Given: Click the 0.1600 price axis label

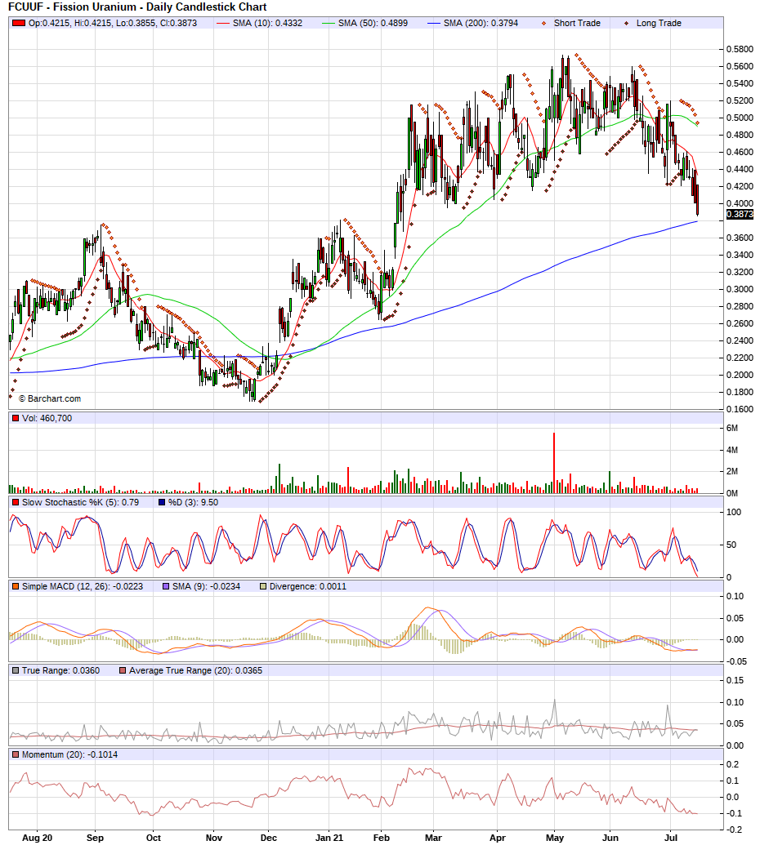Looking at the screenshot, I should point(740,410).
